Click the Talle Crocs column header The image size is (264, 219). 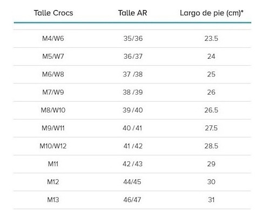point(53,13)
